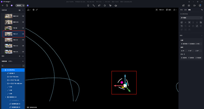Click the X position input field
204x109 pixels.
(184, 44)
